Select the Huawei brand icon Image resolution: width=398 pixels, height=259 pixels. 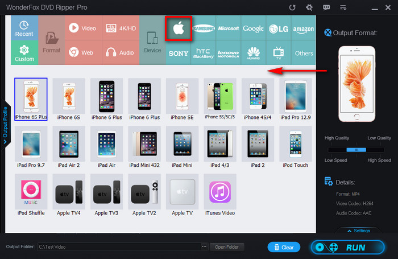pos(254,52)
